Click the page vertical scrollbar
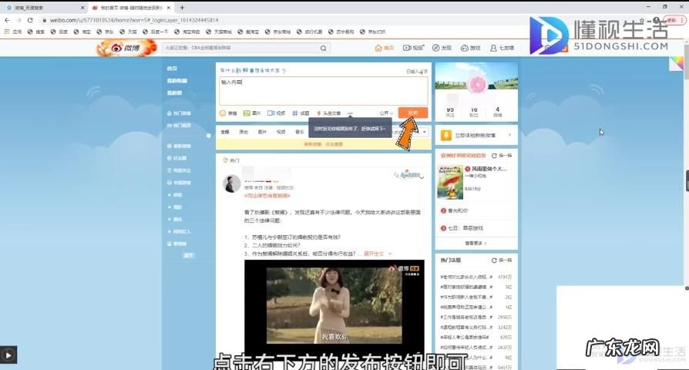689x370 pixels. click(687, 61)
